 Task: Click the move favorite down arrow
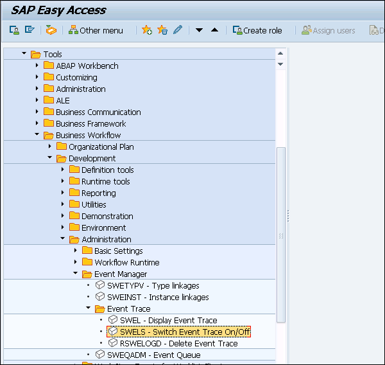(199, 30)
